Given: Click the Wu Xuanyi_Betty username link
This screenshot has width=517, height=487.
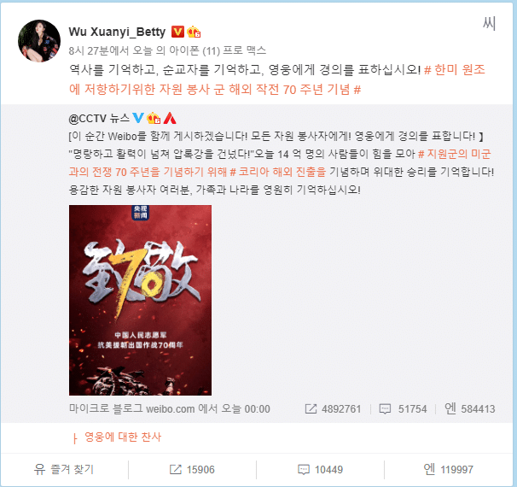Looking at the screenshot, I should point(117,32).
